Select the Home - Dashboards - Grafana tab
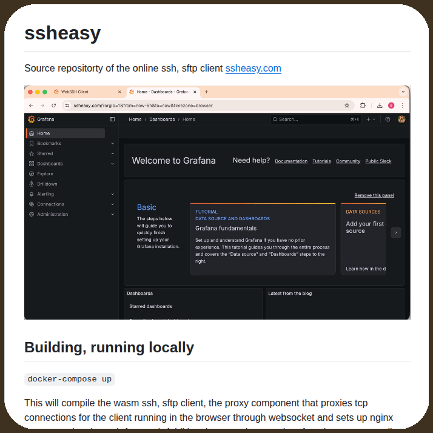The height and width of the screenshot is (433, 433). (x=163, y=92)
